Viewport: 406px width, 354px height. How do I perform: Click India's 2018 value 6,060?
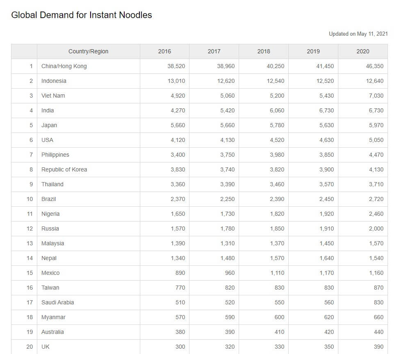point(277,111)
